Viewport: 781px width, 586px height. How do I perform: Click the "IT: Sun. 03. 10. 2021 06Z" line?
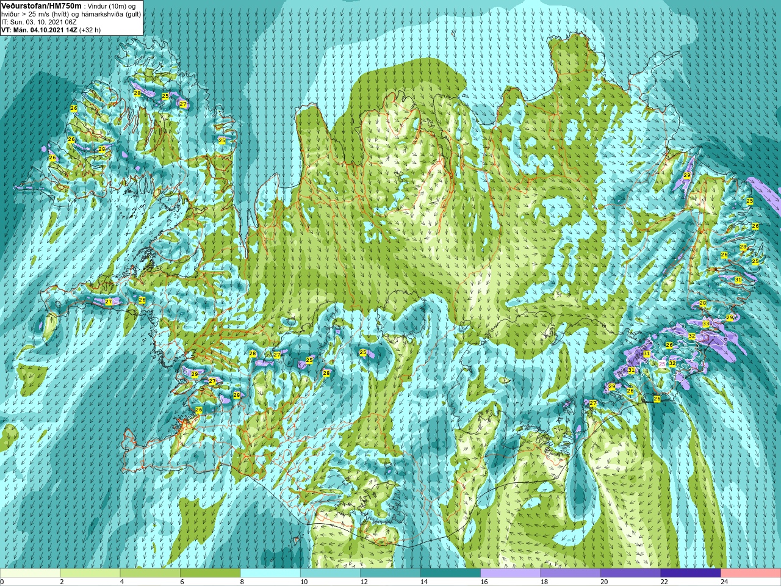(x=39, y=21)
